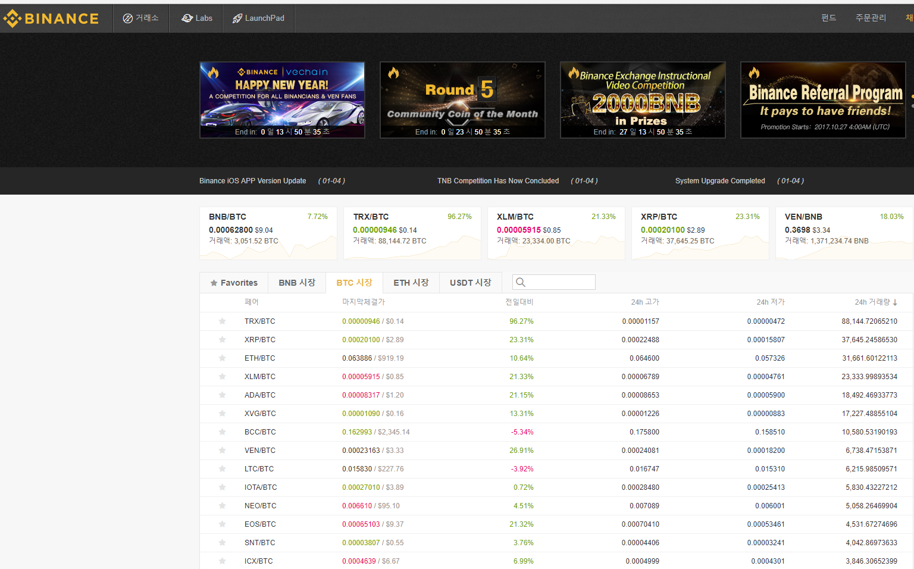Select the VEN/BTC pair in table
Screen dimensions: 914x569
[x=260, y=451]
